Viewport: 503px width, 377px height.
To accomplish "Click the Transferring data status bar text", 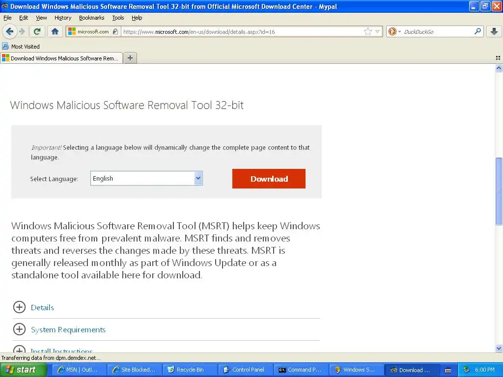I will 51,358.
